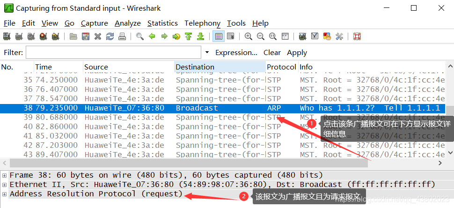Open capture options toolbar icon

(x=19, y=36)
